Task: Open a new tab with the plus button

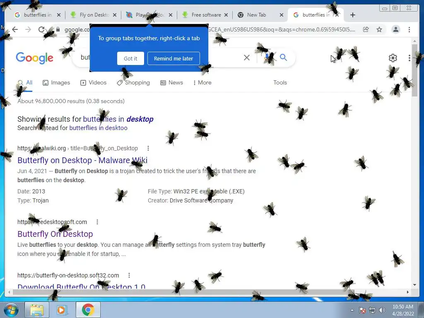Action: click(x=353, y=15)
